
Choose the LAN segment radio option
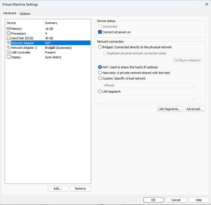[x=100, y=91]
